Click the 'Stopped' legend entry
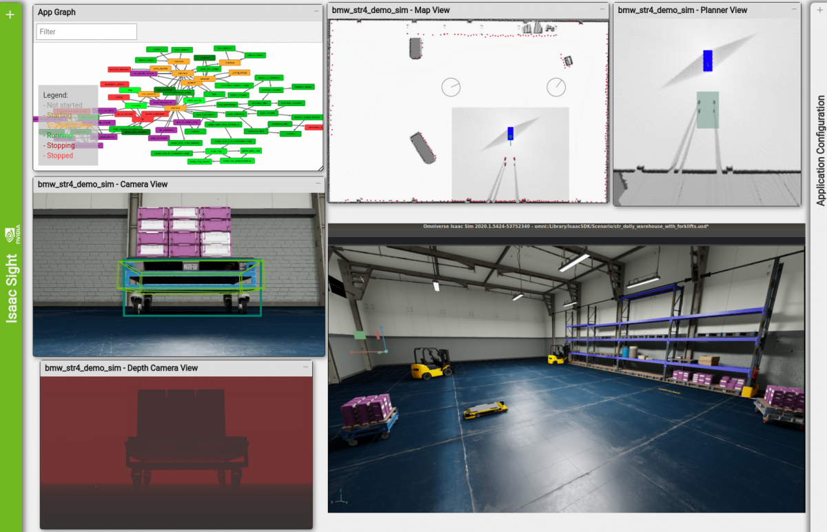The height and width of the screenshot is (532, 827). coord(58,156)
